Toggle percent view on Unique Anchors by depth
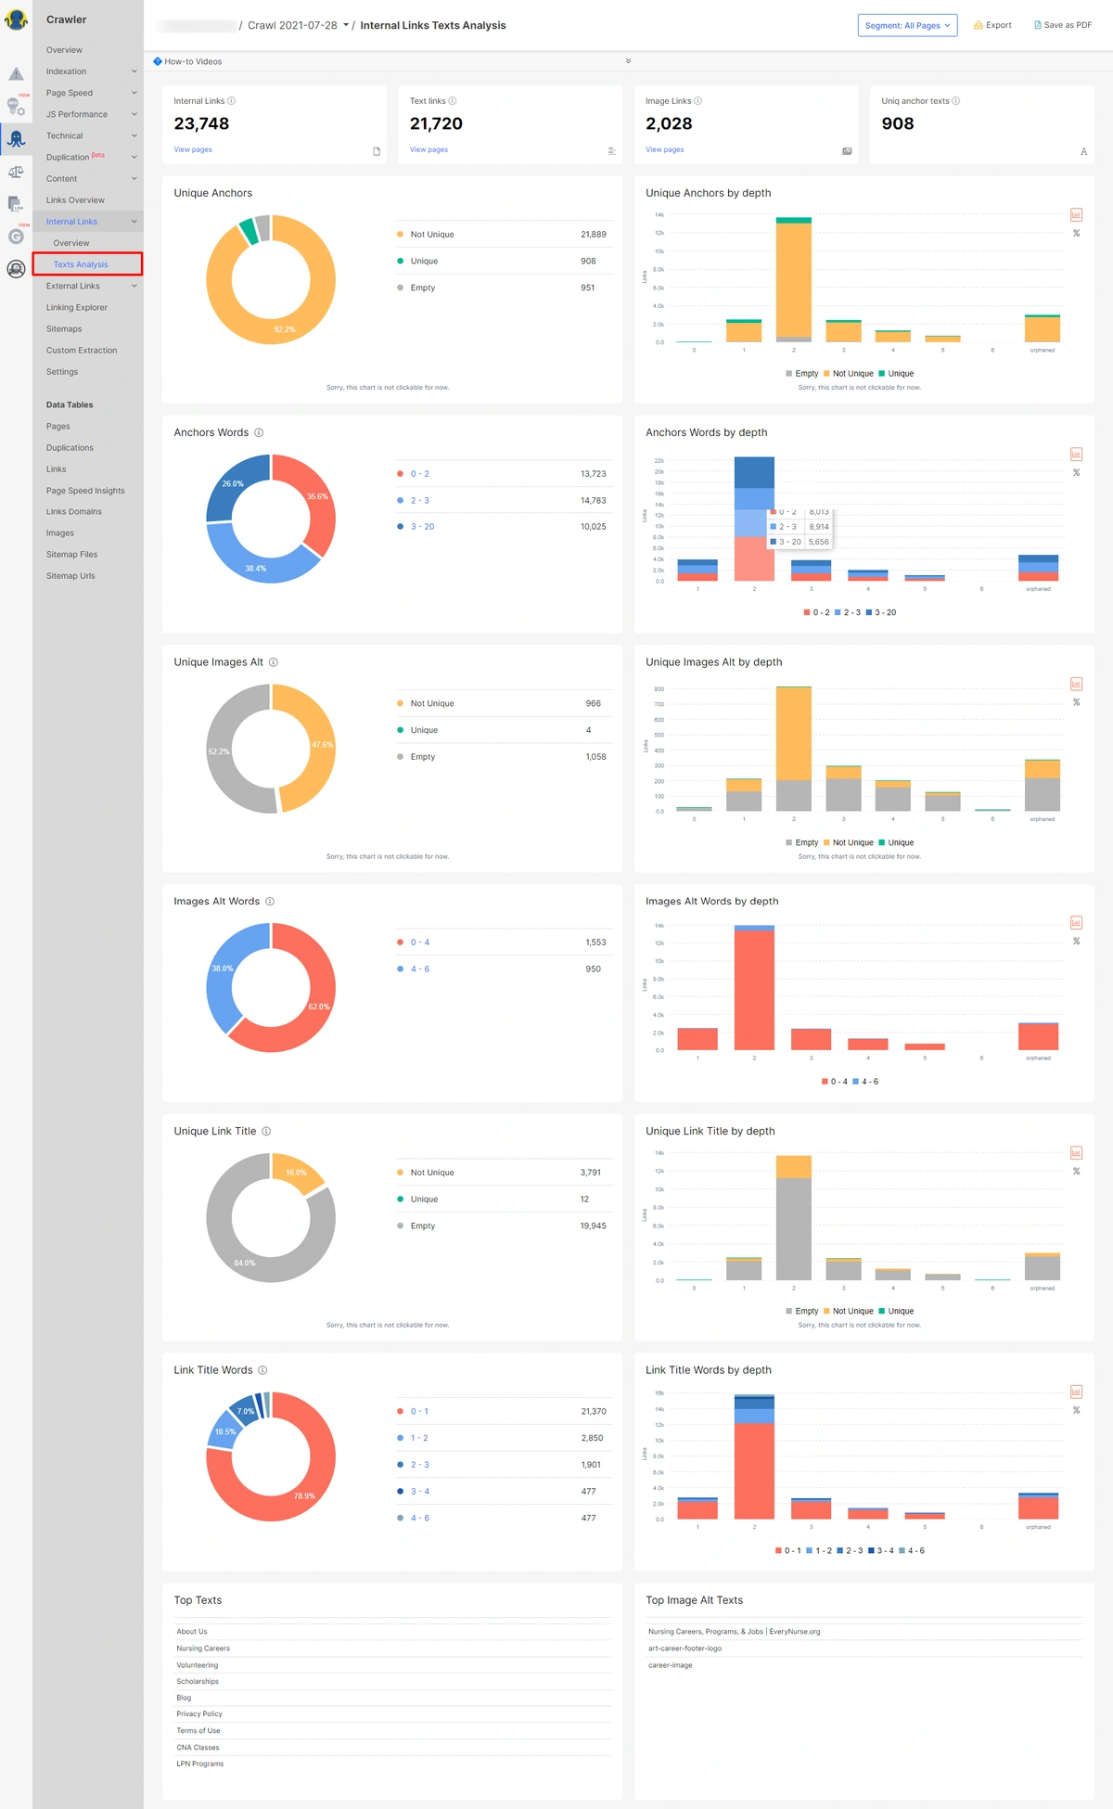 pos(1076,234)
